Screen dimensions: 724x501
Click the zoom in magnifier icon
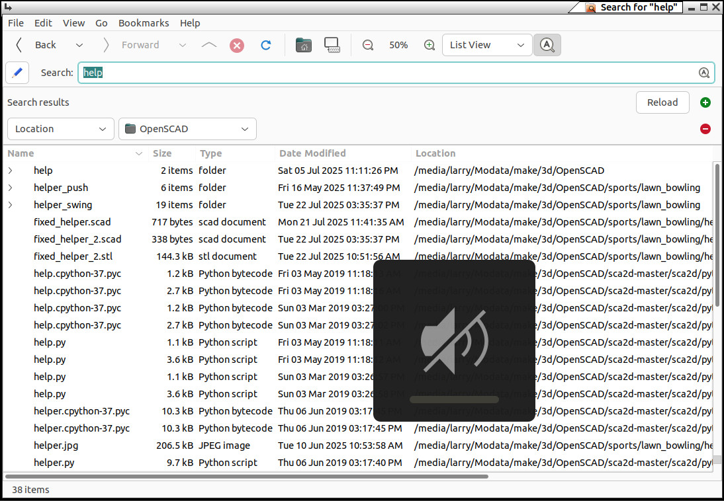point(430,45)
